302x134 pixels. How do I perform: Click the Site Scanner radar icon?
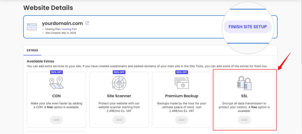click(x=119, y=82)
